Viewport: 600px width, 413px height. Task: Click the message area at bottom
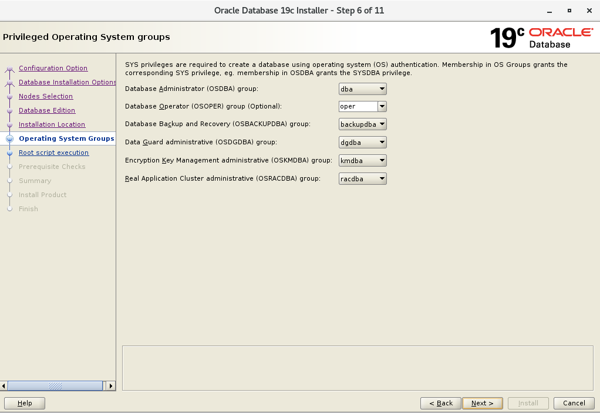(358, 368)
